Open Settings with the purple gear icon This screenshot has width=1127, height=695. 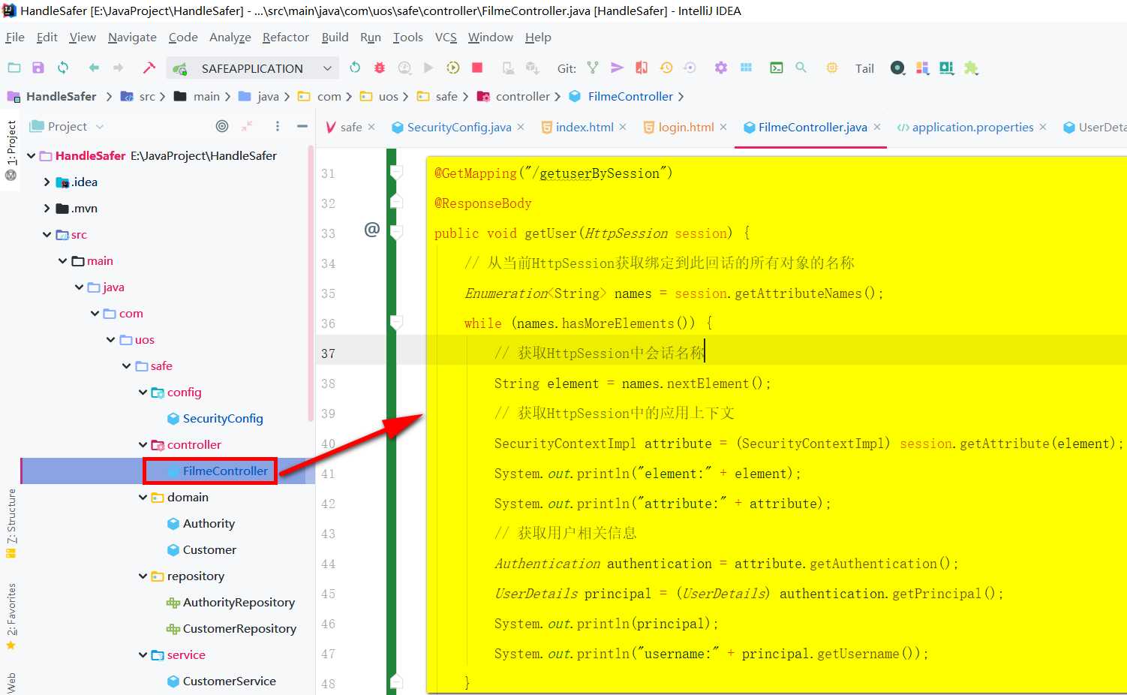(721, 68)
